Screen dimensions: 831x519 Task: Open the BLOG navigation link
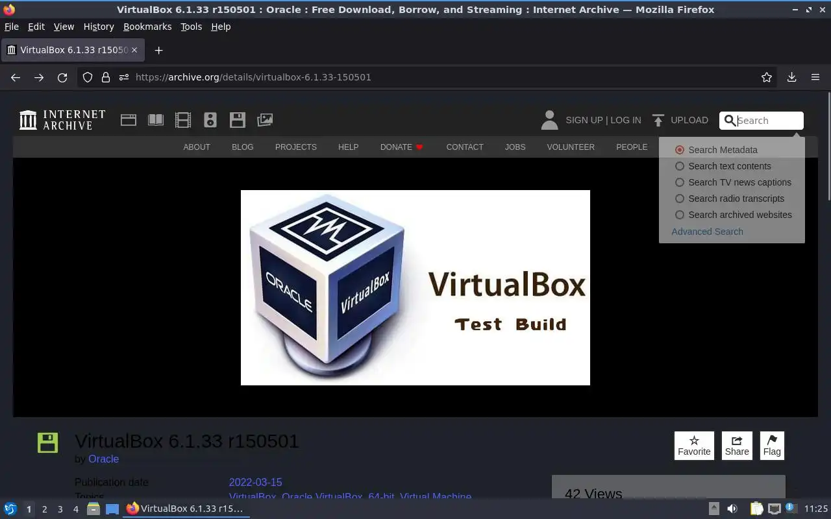pos(243,147)
